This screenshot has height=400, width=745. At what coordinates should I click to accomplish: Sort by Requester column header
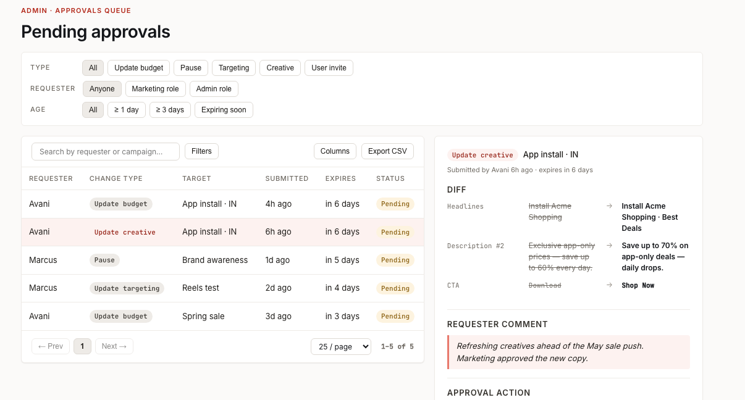point(51,178)
